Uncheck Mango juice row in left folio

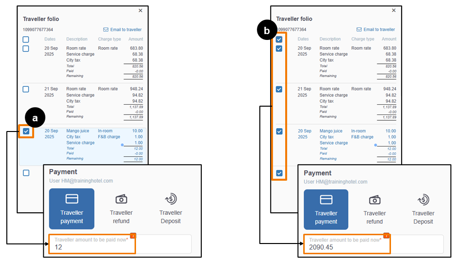click(26, 131)
